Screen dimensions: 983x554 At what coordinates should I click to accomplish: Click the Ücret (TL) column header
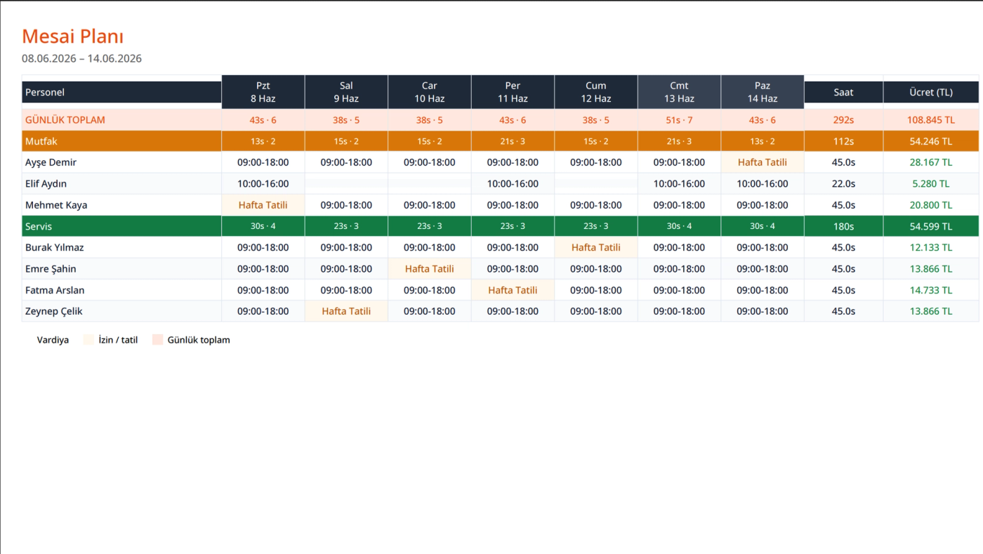coord(931,92)
